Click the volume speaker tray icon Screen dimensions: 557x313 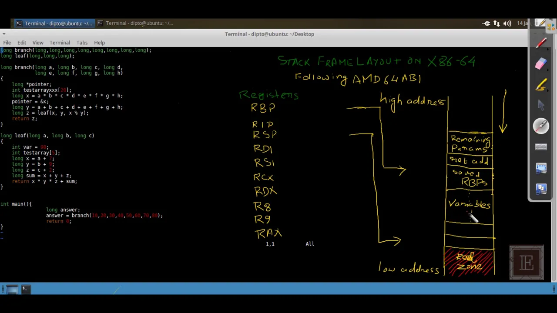[x=507, y=23]
